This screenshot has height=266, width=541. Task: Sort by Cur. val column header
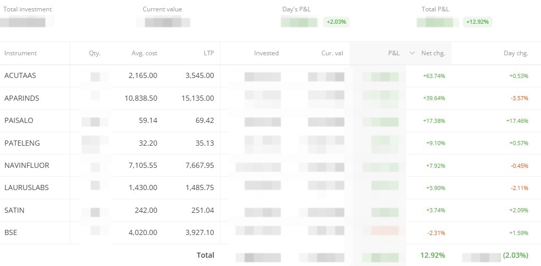[332, 53]
